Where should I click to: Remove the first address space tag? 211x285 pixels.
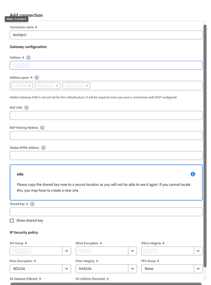point(30,86)
